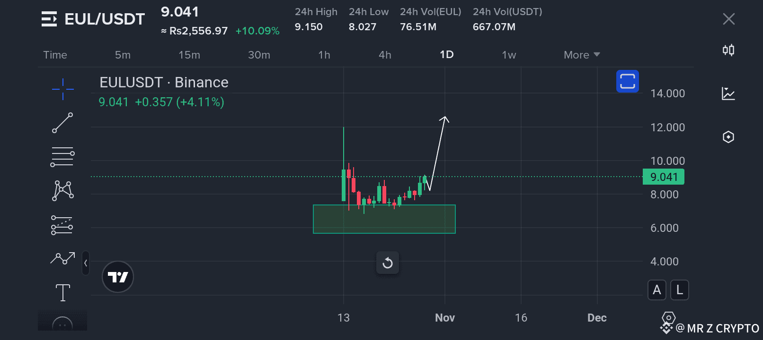The image size is (763, 340).
Task: Open the EUL/USDT pair selector menu
Action: 49,19
